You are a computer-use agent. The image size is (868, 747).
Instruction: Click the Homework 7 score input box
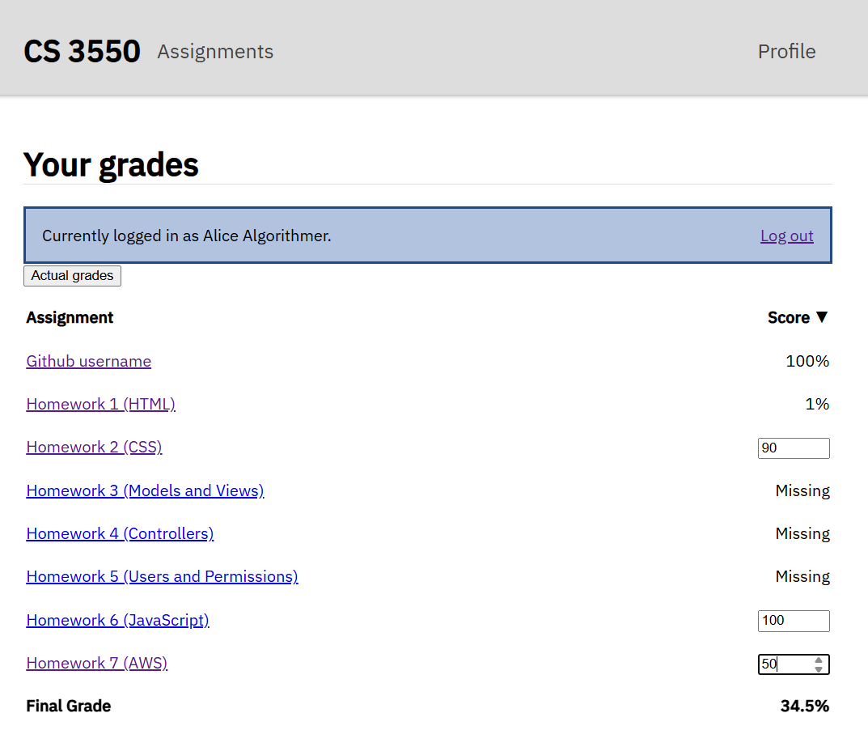coord(785,664)
